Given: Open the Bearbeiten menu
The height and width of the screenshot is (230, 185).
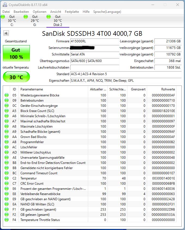Looking at the screenshot, I should pos(21,12).
